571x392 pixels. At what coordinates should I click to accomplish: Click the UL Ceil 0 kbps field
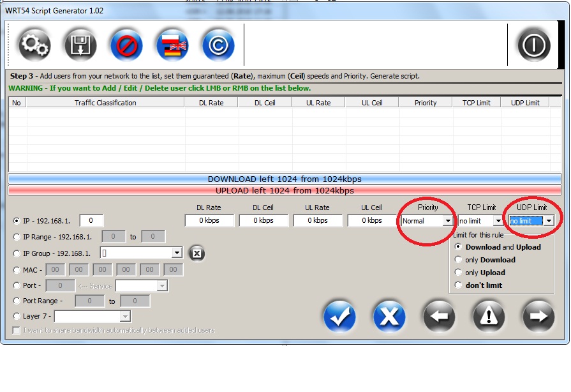tap(372, 220)
